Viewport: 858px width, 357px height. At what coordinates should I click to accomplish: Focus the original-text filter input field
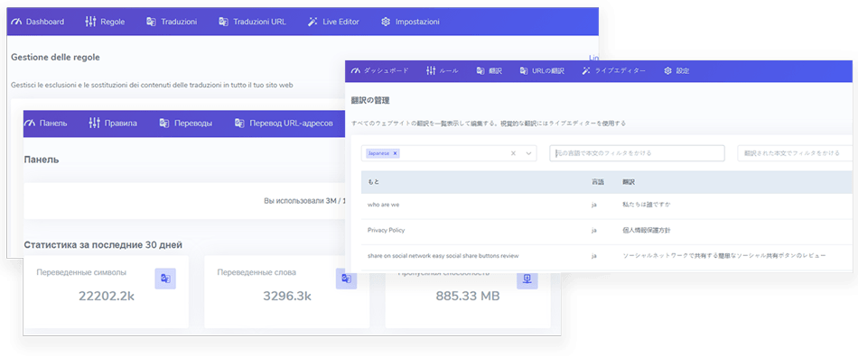pyautogui.click(x=637, y=153)
